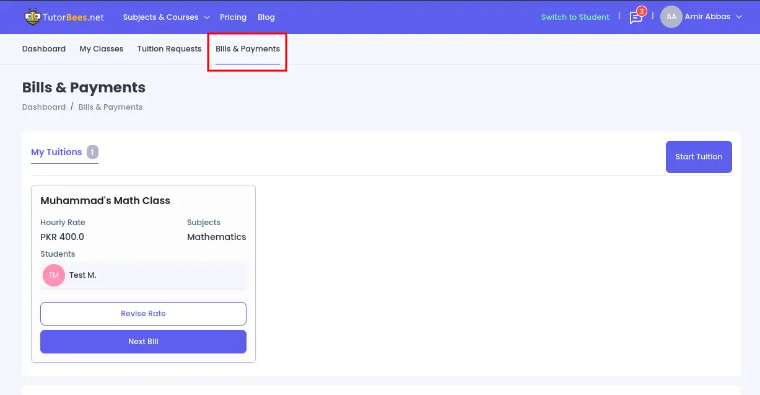Open the My Classes tab

(x=102, y=49)
